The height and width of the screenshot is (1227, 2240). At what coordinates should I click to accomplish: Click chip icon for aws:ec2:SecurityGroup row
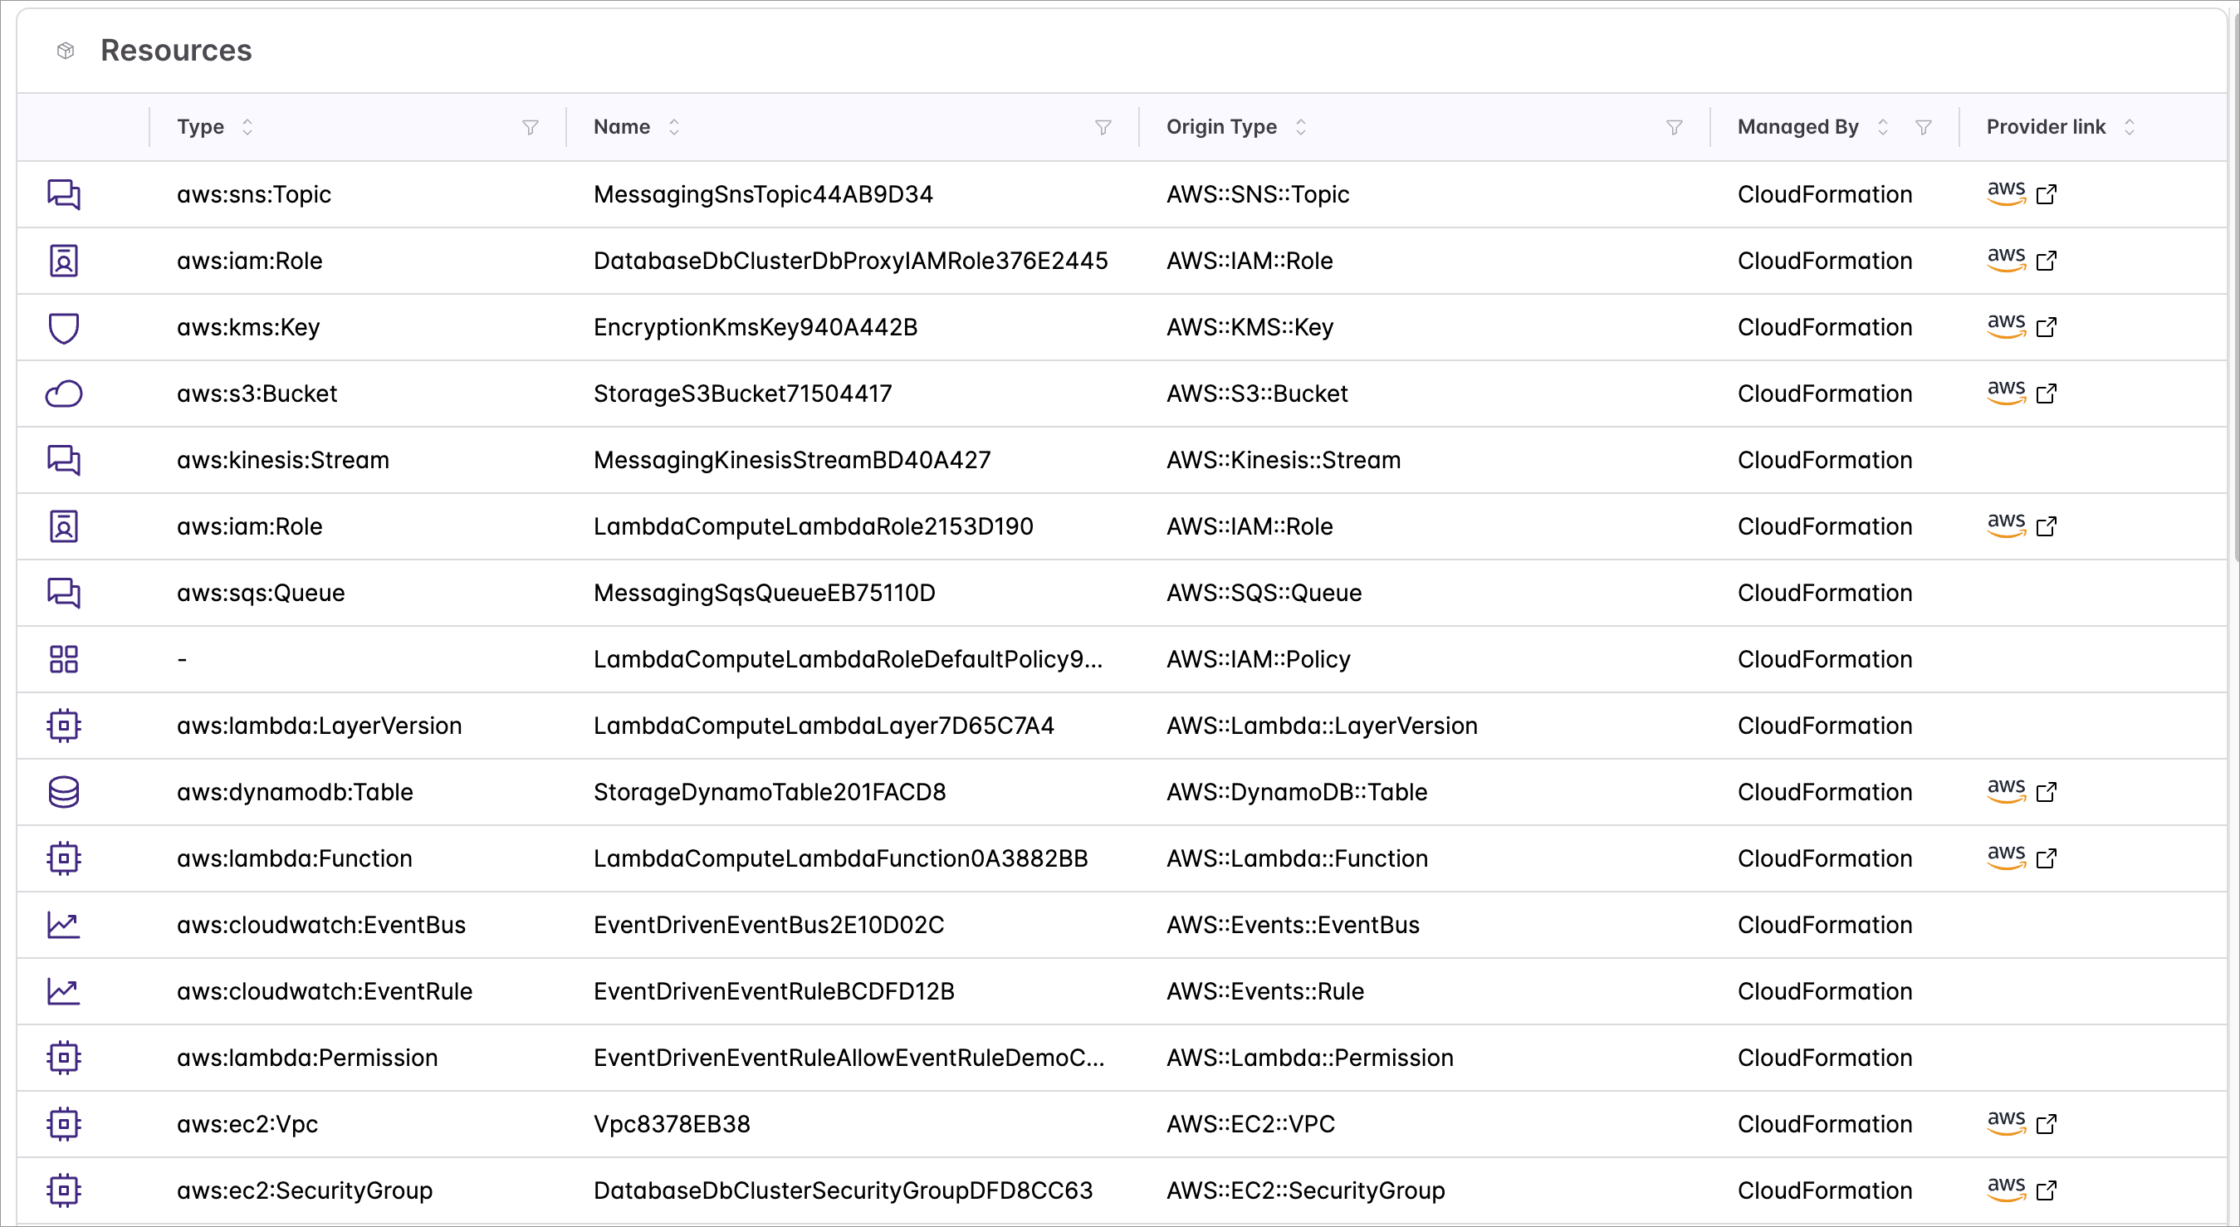coord(63,1190)
